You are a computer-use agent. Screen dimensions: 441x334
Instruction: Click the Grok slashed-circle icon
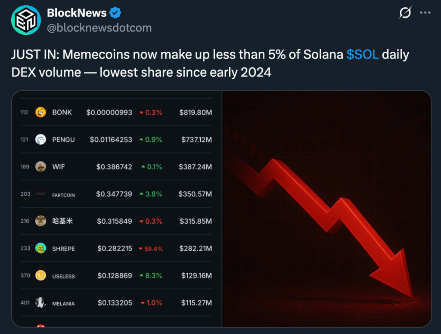click(404, 13)
